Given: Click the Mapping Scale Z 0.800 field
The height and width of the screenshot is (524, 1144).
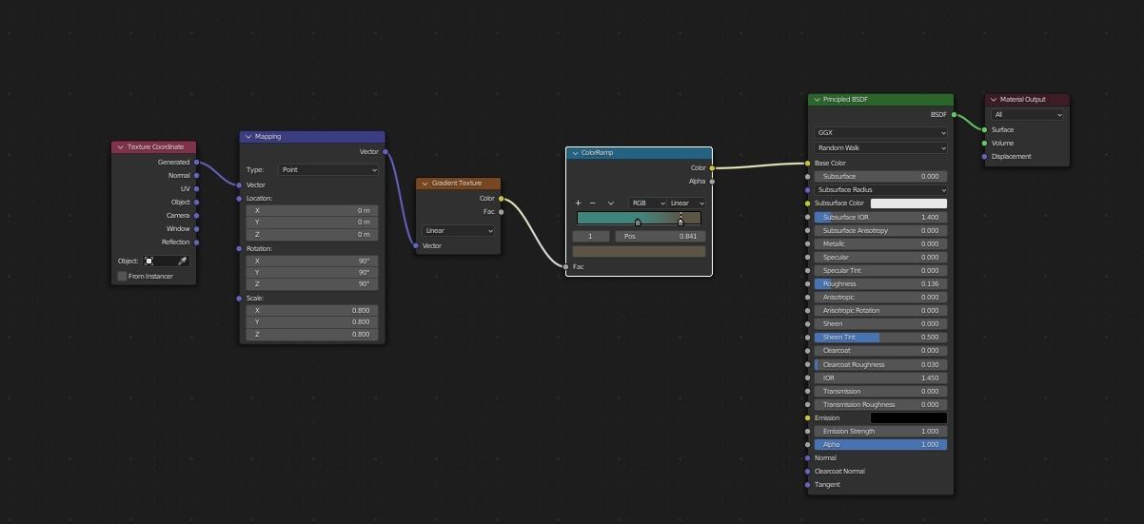Looking at the screenshot, I should coord(312,334).
